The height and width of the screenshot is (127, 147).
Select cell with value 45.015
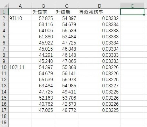[x=44, y=49]
